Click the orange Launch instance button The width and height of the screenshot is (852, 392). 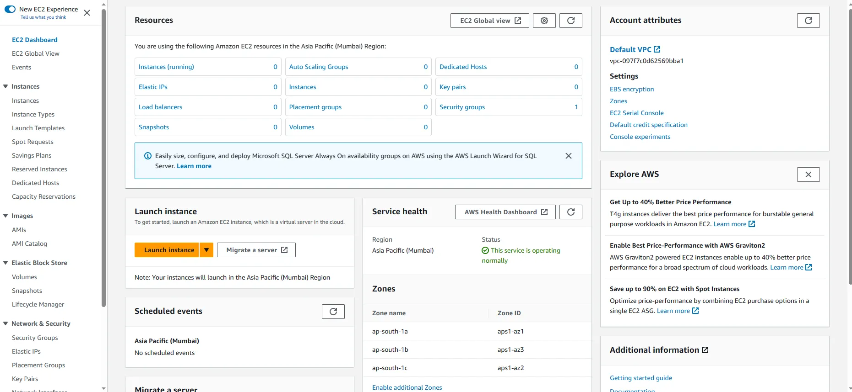coord(167,250)
